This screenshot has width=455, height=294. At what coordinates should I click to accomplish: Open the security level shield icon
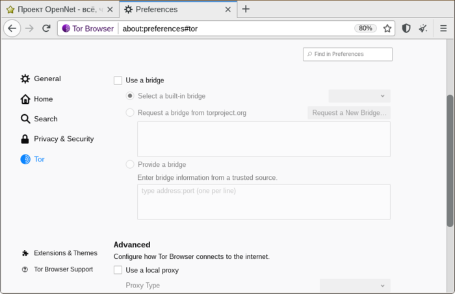[x=406, y=29]
